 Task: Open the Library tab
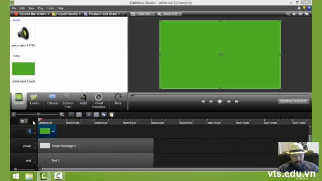[x=34, y=100]
